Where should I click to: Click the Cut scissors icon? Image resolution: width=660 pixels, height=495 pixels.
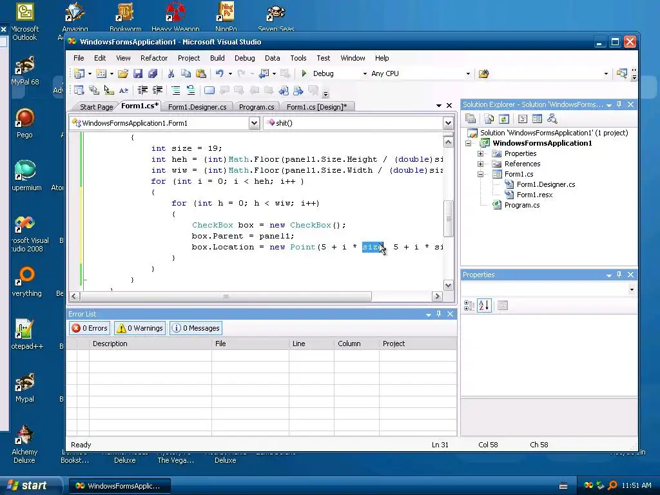[x=171, y=73]
